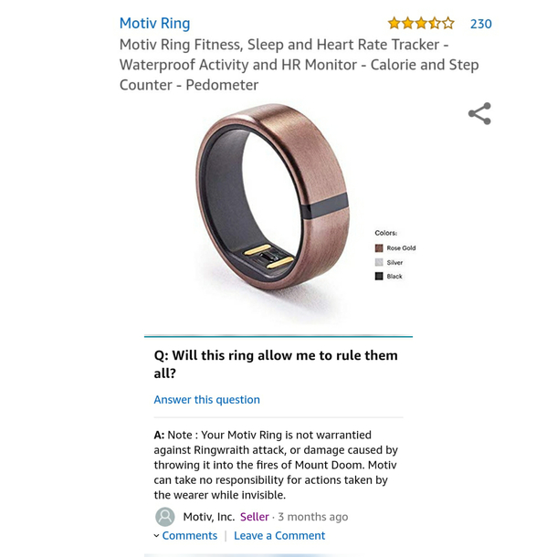Click the purple Seller badge
Viewport: 557px width, 557px height.
[x=255, y=517]
